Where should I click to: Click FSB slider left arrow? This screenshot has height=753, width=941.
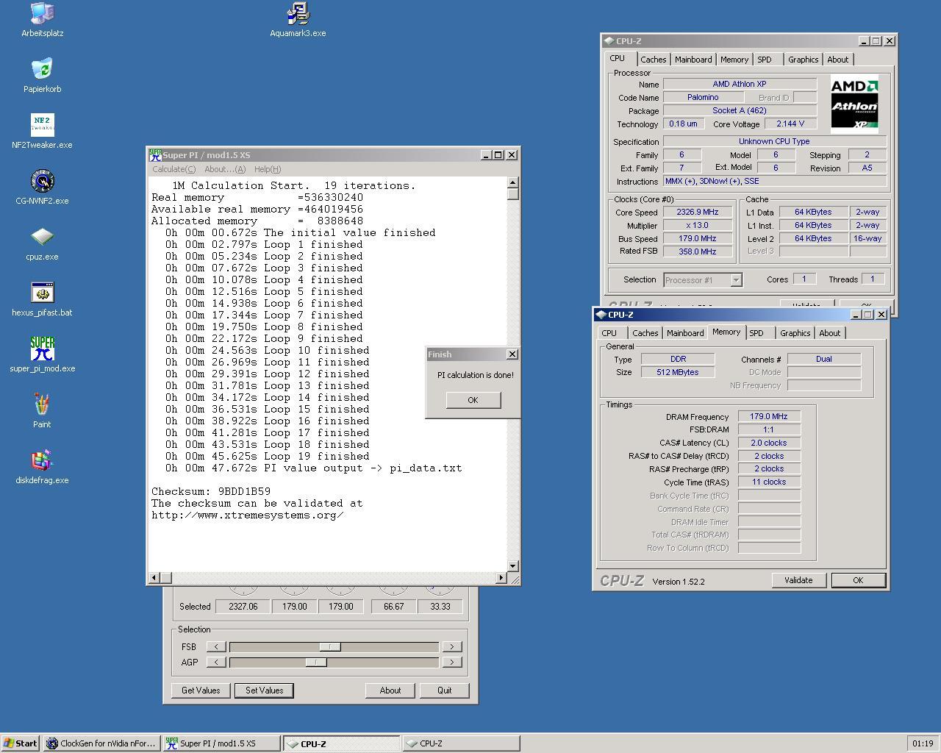(216, 647)
